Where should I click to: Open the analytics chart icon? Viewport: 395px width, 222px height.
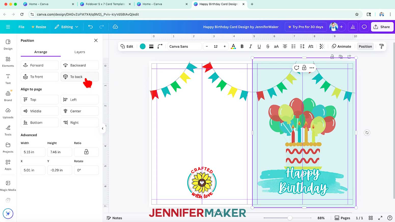coord(353,27)
